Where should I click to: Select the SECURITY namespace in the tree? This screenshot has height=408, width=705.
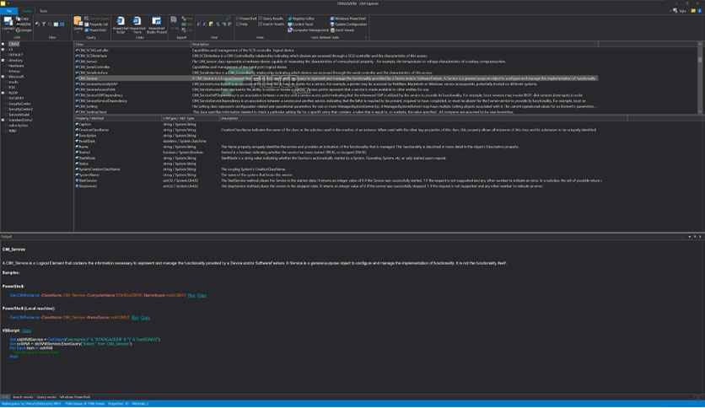point(16,98)
